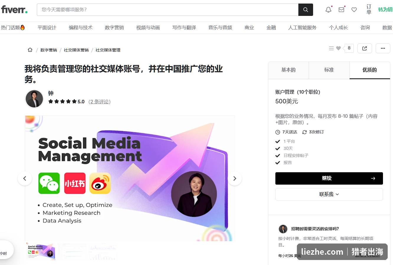Image resolution: width=393 pixels, height=265 pixels.
Task: Go to home via breadcrumb house icon
Action: point(30,50)
